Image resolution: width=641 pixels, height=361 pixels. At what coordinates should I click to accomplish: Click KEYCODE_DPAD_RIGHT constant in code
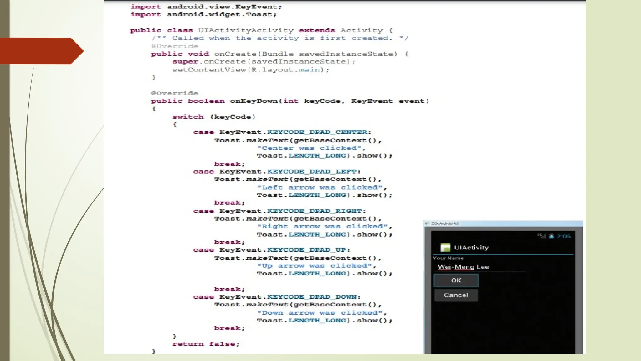click(x=314, y=211)
